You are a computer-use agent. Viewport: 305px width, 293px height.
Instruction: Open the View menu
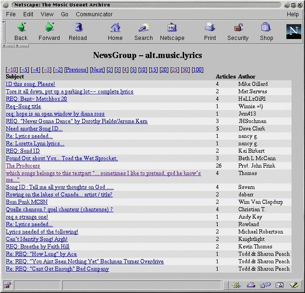click(x=47, y=14)
